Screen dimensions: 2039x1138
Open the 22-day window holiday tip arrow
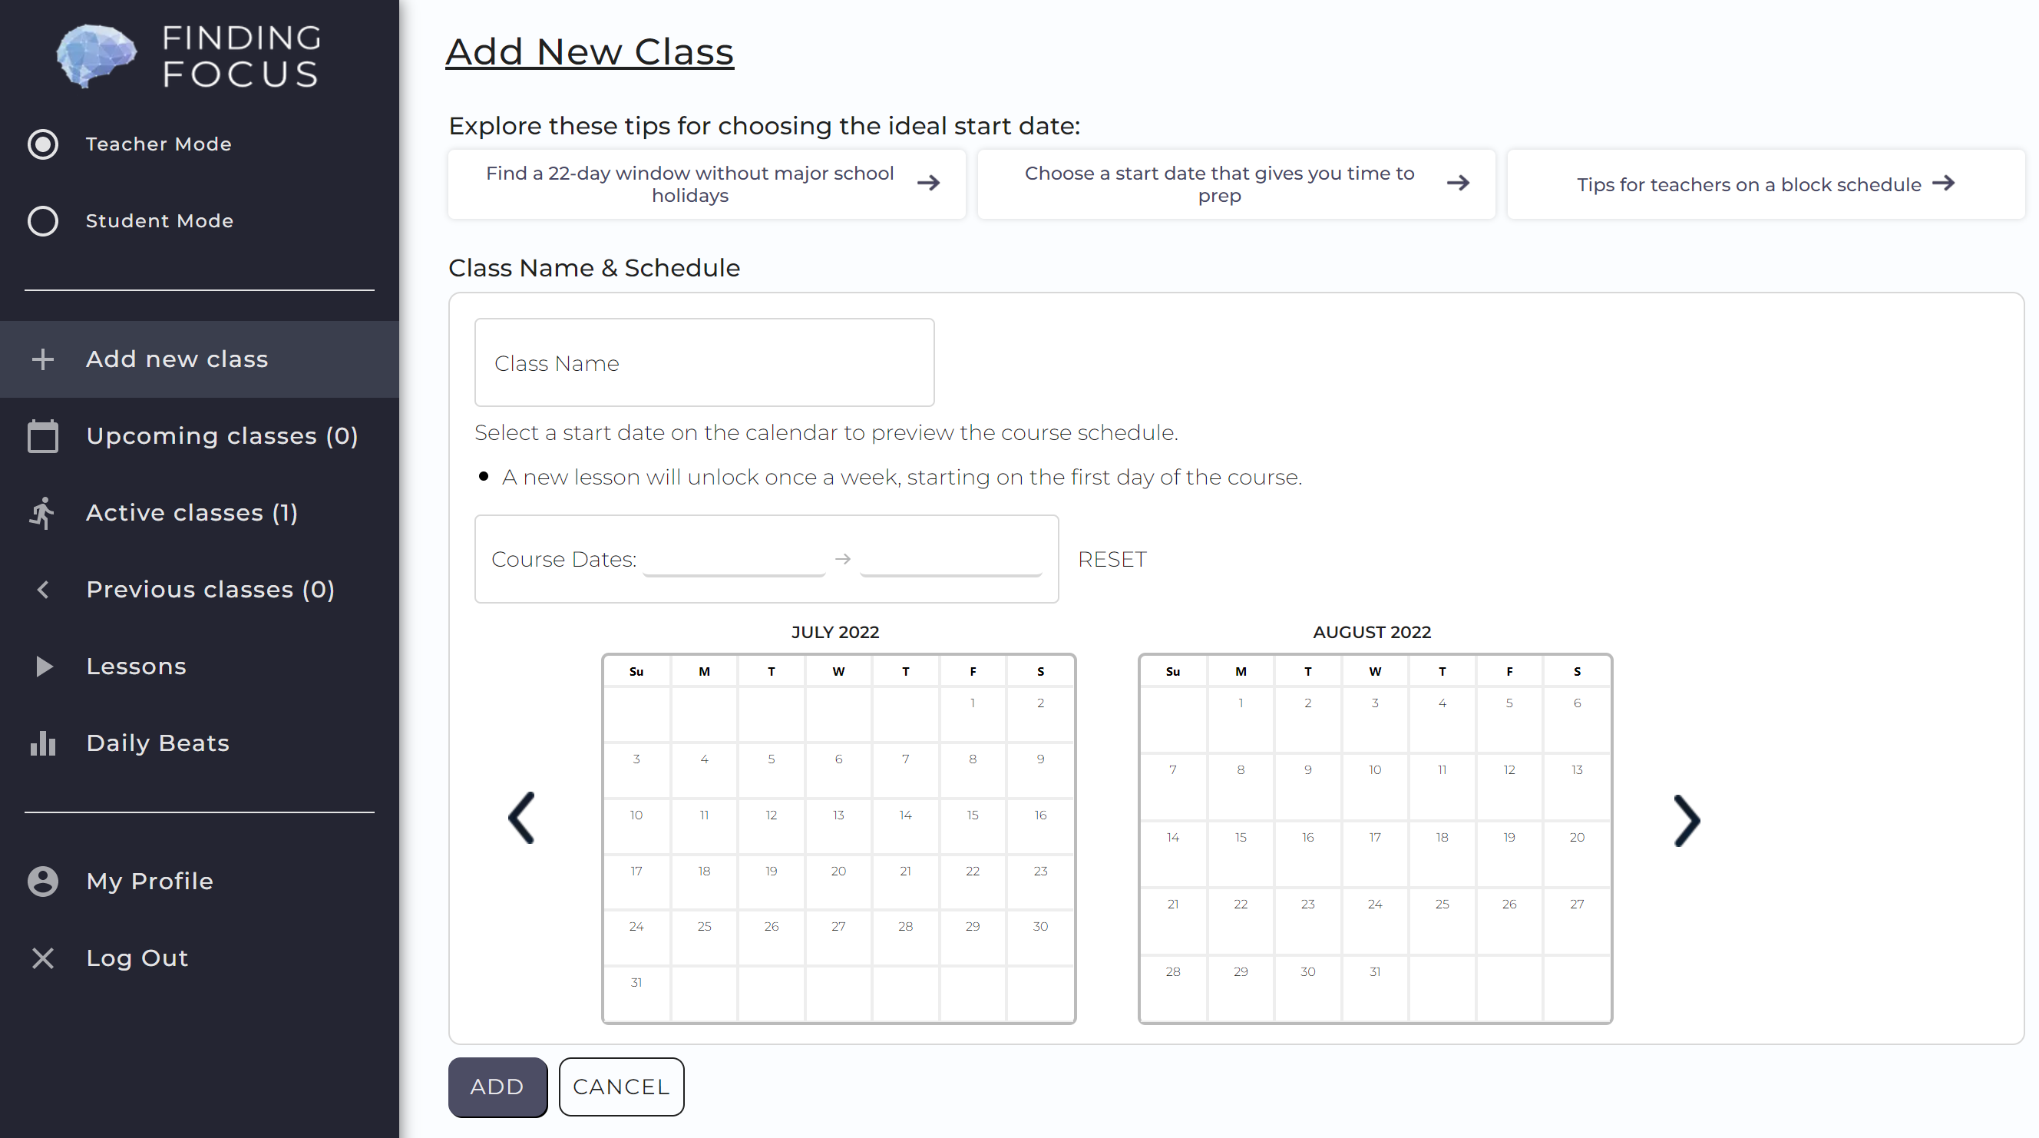[x=928, y=183]
